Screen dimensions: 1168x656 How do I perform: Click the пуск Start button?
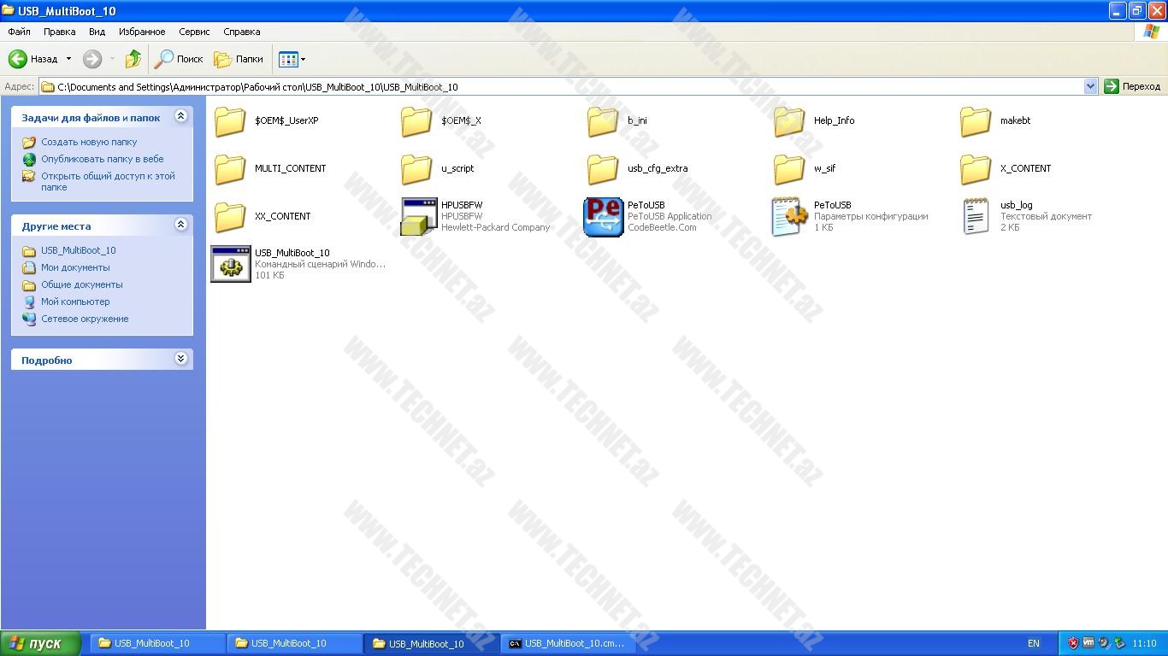(40, 643)
